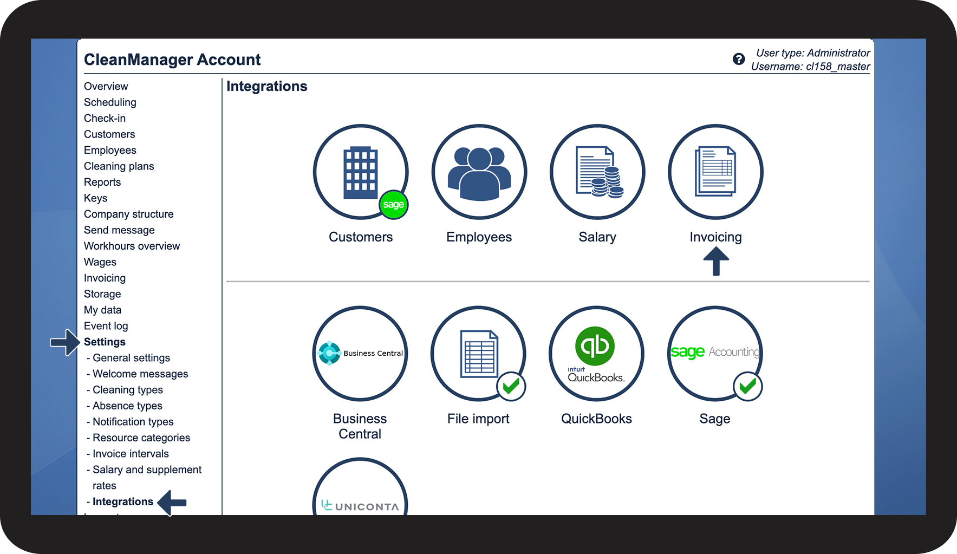Click the Integrations page heading
The width and height of the screenshot is (957, 554).
click(x=267, y=86)
